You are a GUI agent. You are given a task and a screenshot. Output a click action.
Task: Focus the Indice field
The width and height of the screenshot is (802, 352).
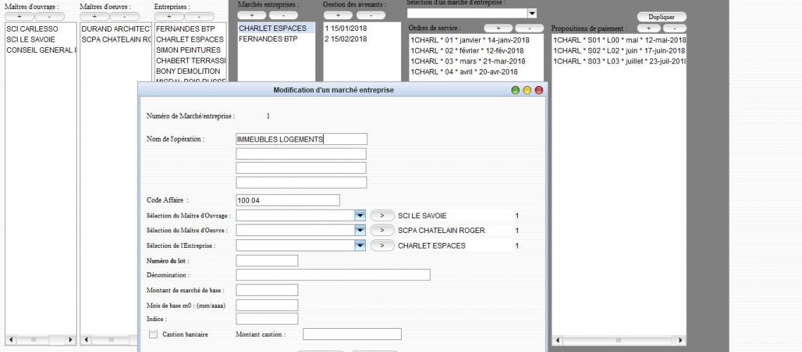pyautogui.click(x=267, y=319)
